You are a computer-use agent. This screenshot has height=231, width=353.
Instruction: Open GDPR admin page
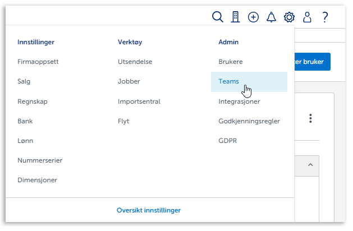coord(228,141)
